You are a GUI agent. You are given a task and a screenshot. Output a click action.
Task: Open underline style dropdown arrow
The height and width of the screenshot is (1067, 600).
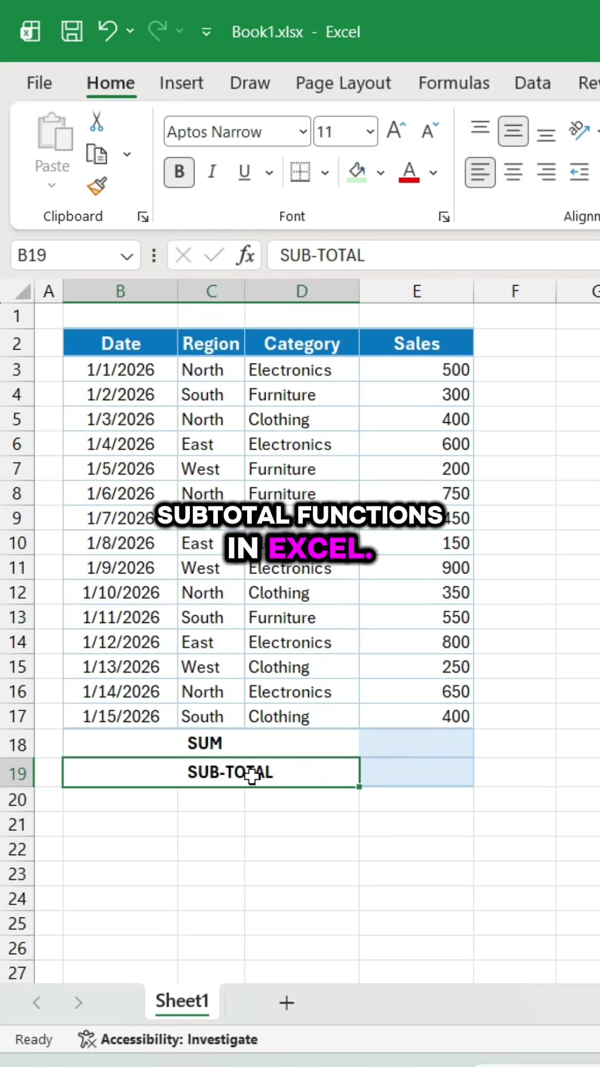pyautogui.click(x=269, y=173)
